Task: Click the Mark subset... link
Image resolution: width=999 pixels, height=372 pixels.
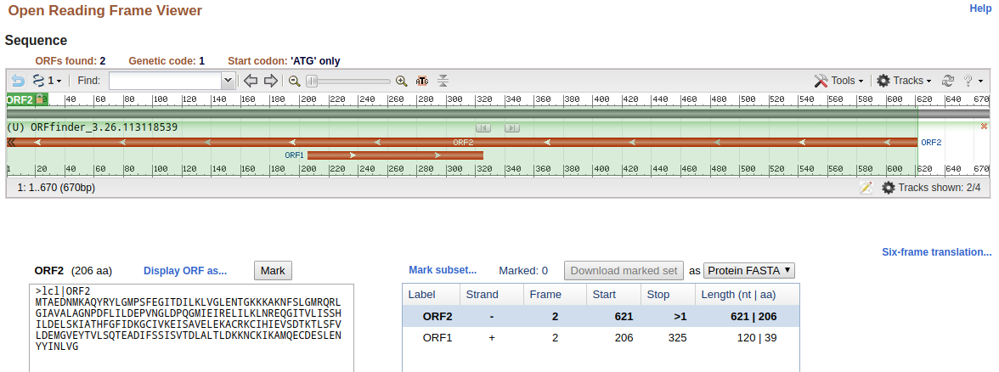Action: [443, 271]
